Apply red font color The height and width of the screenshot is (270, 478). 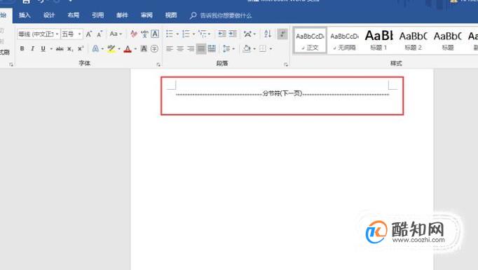tap(128, 49)
